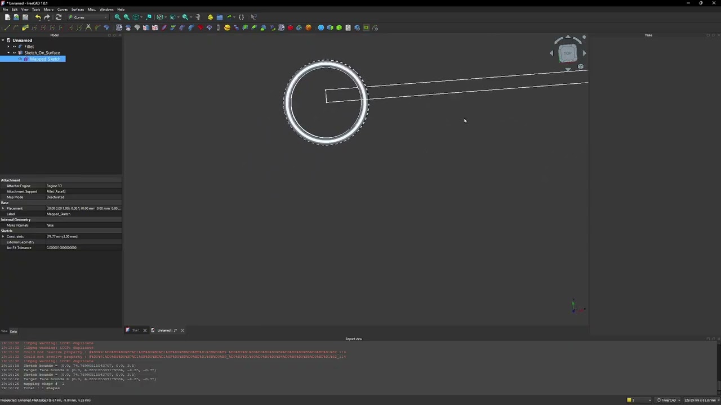Image resolution: width=721 pixels, height=405 pixels.
Task: Toggle visibility of Sketch_On_Surface
Action: 15,53
